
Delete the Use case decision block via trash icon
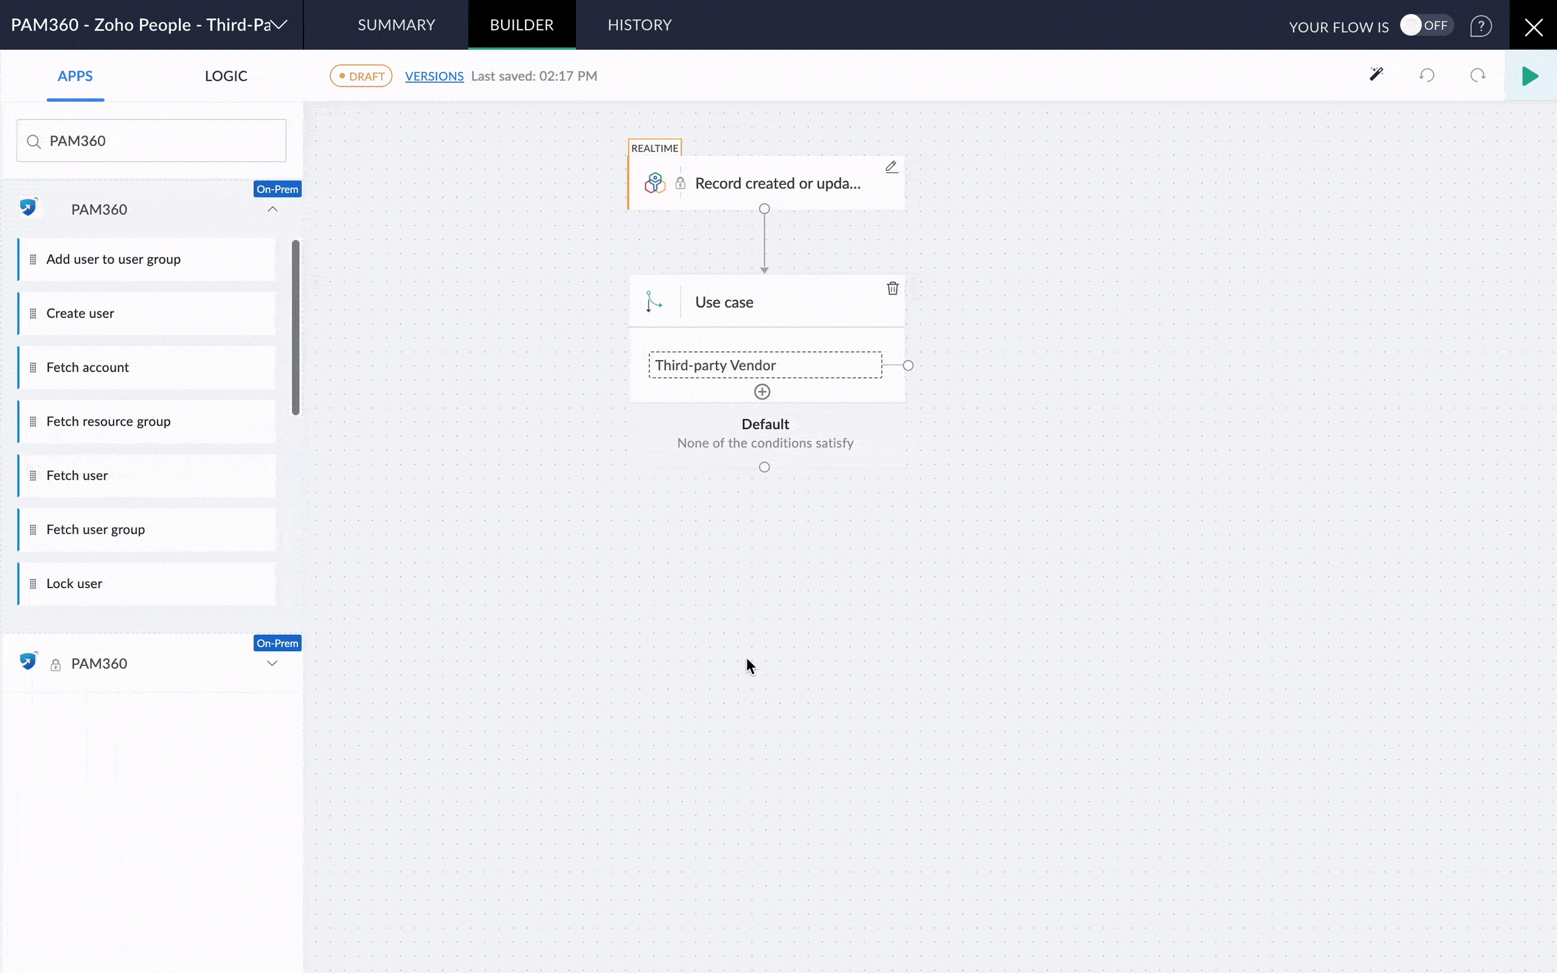click(892, 288)
